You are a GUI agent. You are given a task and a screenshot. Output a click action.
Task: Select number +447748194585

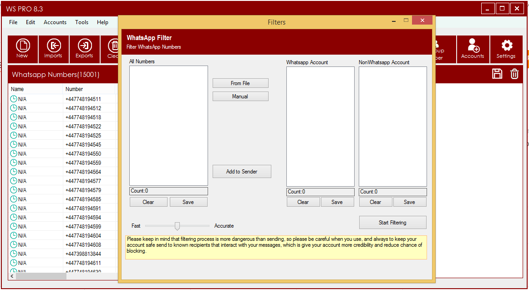(83, 199)
